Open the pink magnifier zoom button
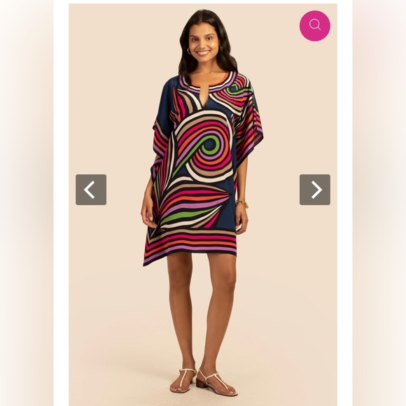The image size is (406, 406). tap(315, 25)
